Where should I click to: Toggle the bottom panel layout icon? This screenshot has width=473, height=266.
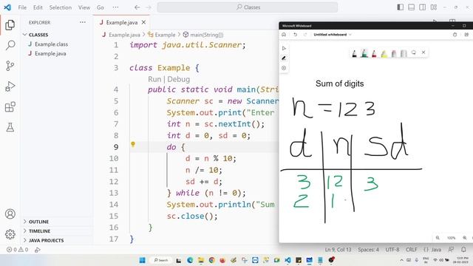point(411,7)
